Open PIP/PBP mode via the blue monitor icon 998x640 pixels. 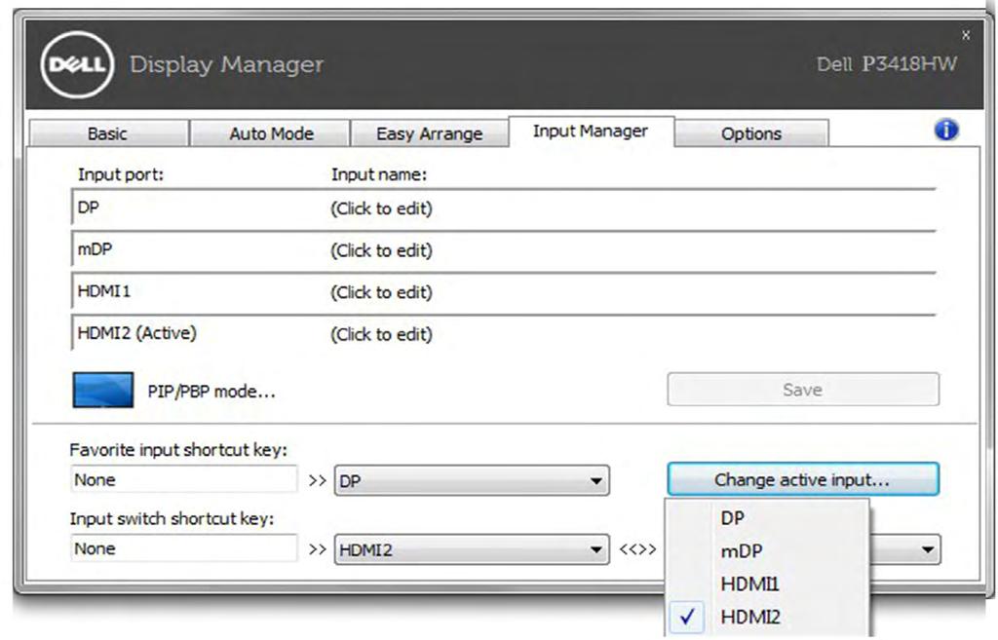[x=103, y=390]
